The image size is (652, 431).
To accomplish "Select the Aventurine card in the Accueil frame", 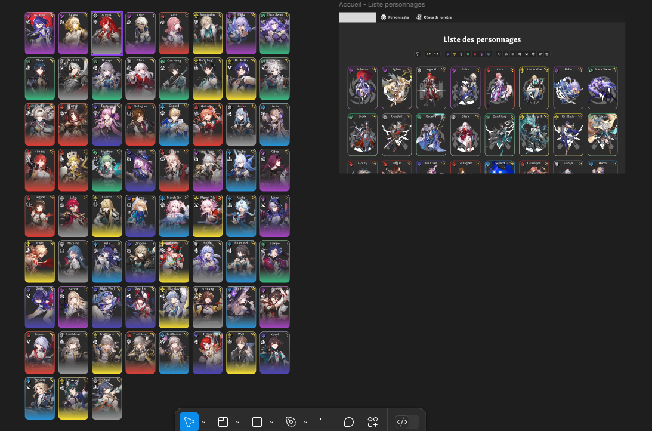I will click(x=533, y=88).
